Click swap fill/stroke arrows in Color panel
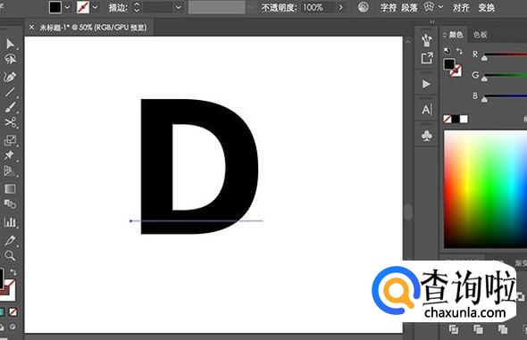The width and height of the screenshot is (527, 340). point(459,51)
